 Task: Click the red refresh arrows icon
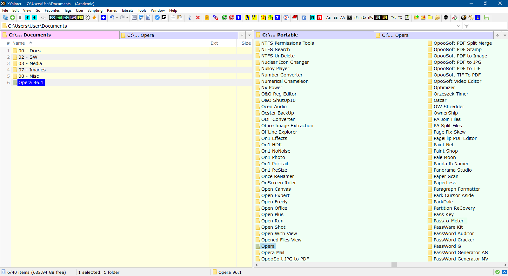tap(231, 17)
